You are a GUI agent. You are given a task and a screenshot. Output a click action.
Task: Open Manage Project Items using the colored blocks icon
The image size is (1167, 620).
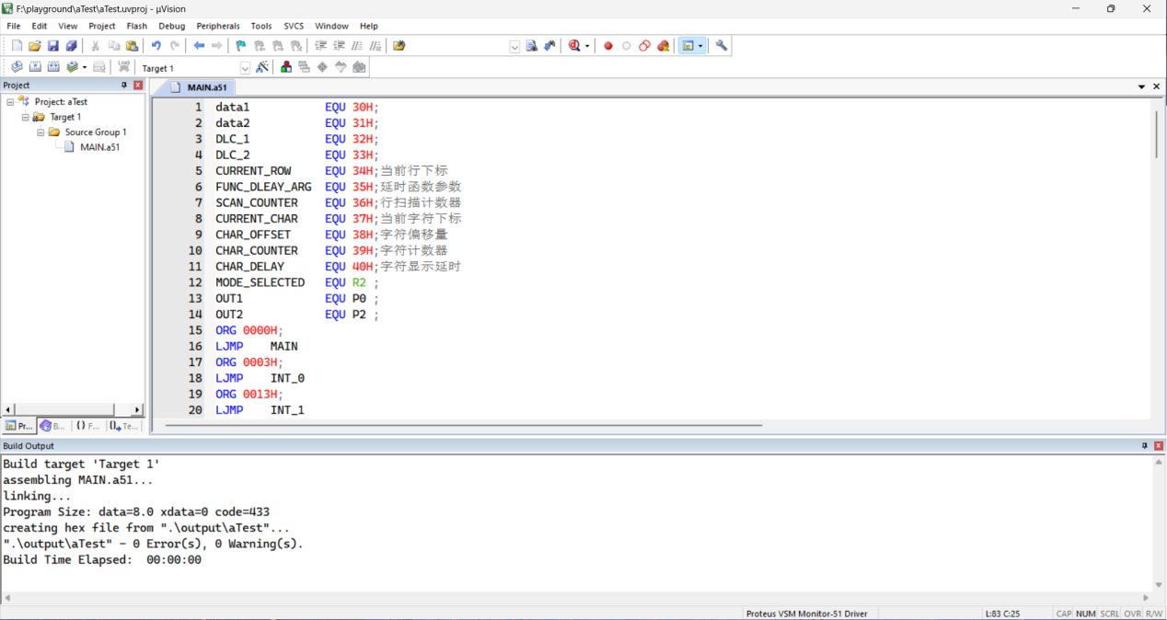(286, 67)
